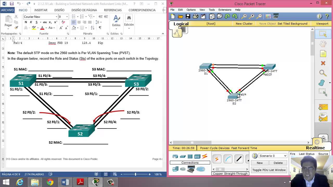333x187 pixels.
Task: Choose Wireless Devices category icon
Action: pyautogui.click(x=197, y=156)
